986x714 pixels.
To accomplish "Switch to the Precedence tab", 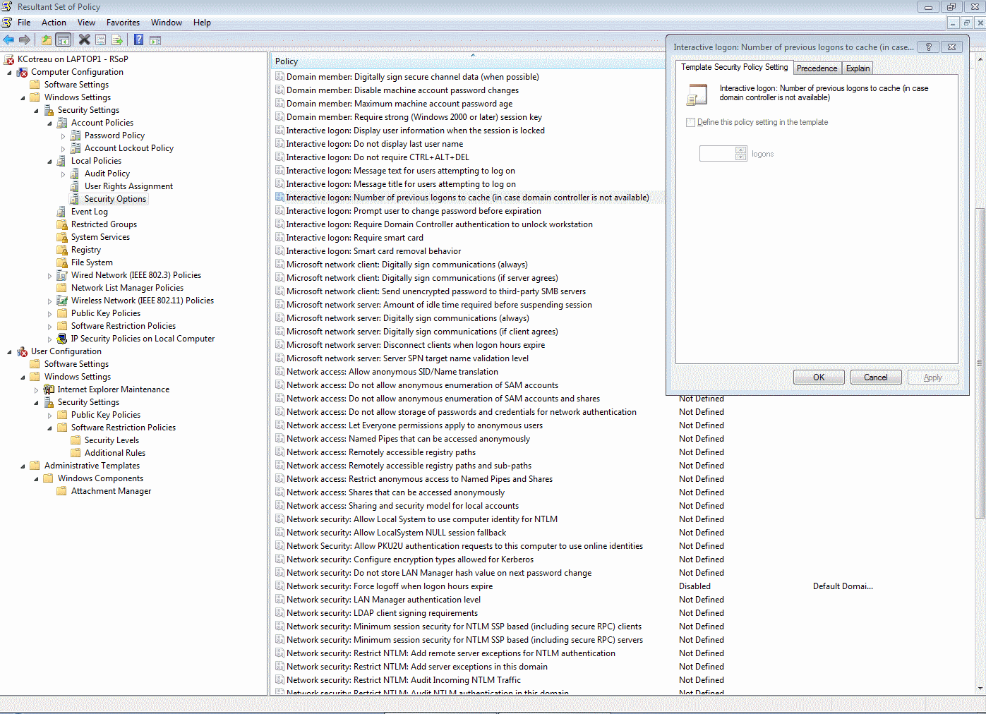I will click(x=817, y=68).
